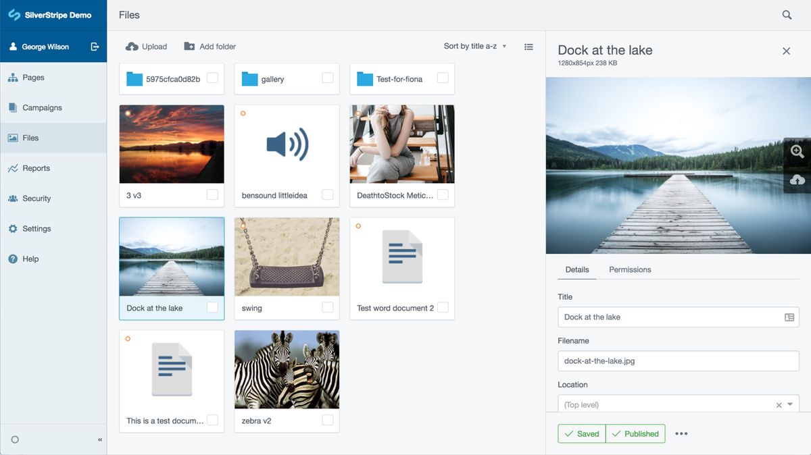
Task: Click the download icon on the image preview
Action: (797, 180)
